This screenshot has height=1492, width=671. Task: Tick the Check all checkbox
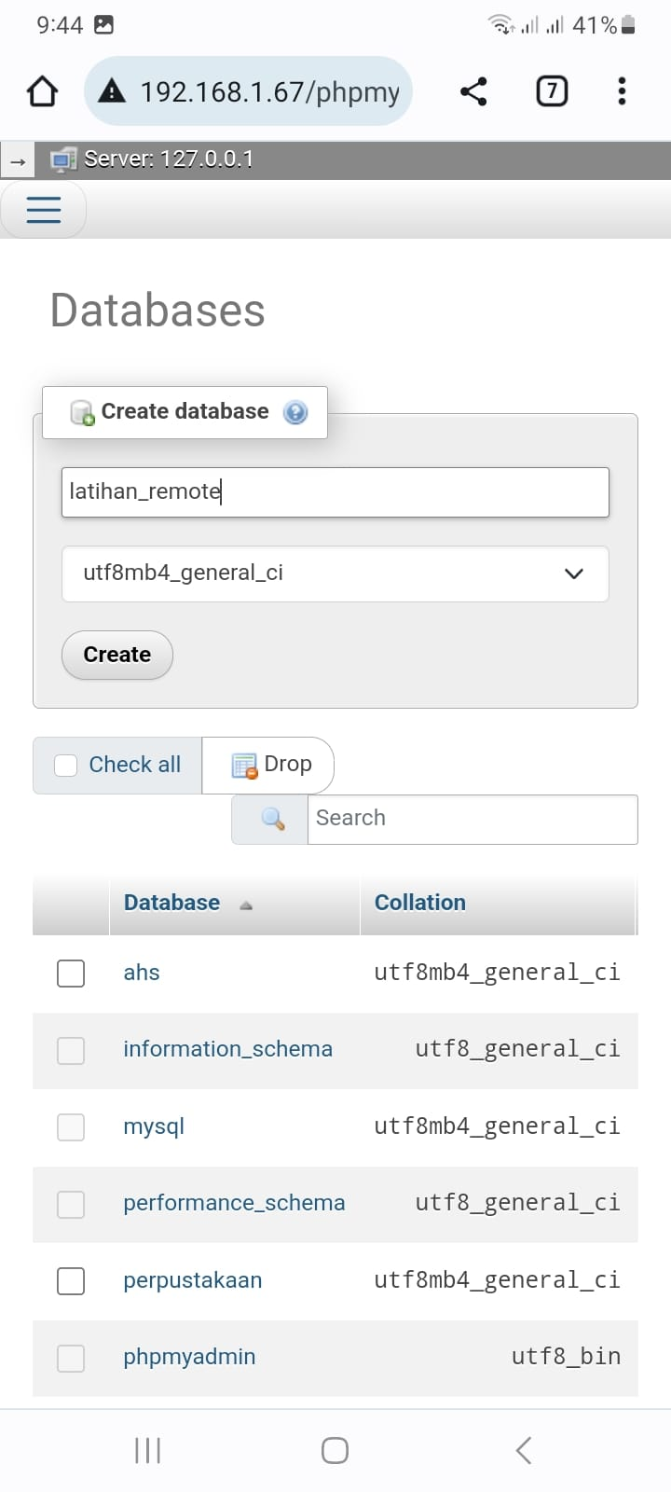(x=66, y=766)
